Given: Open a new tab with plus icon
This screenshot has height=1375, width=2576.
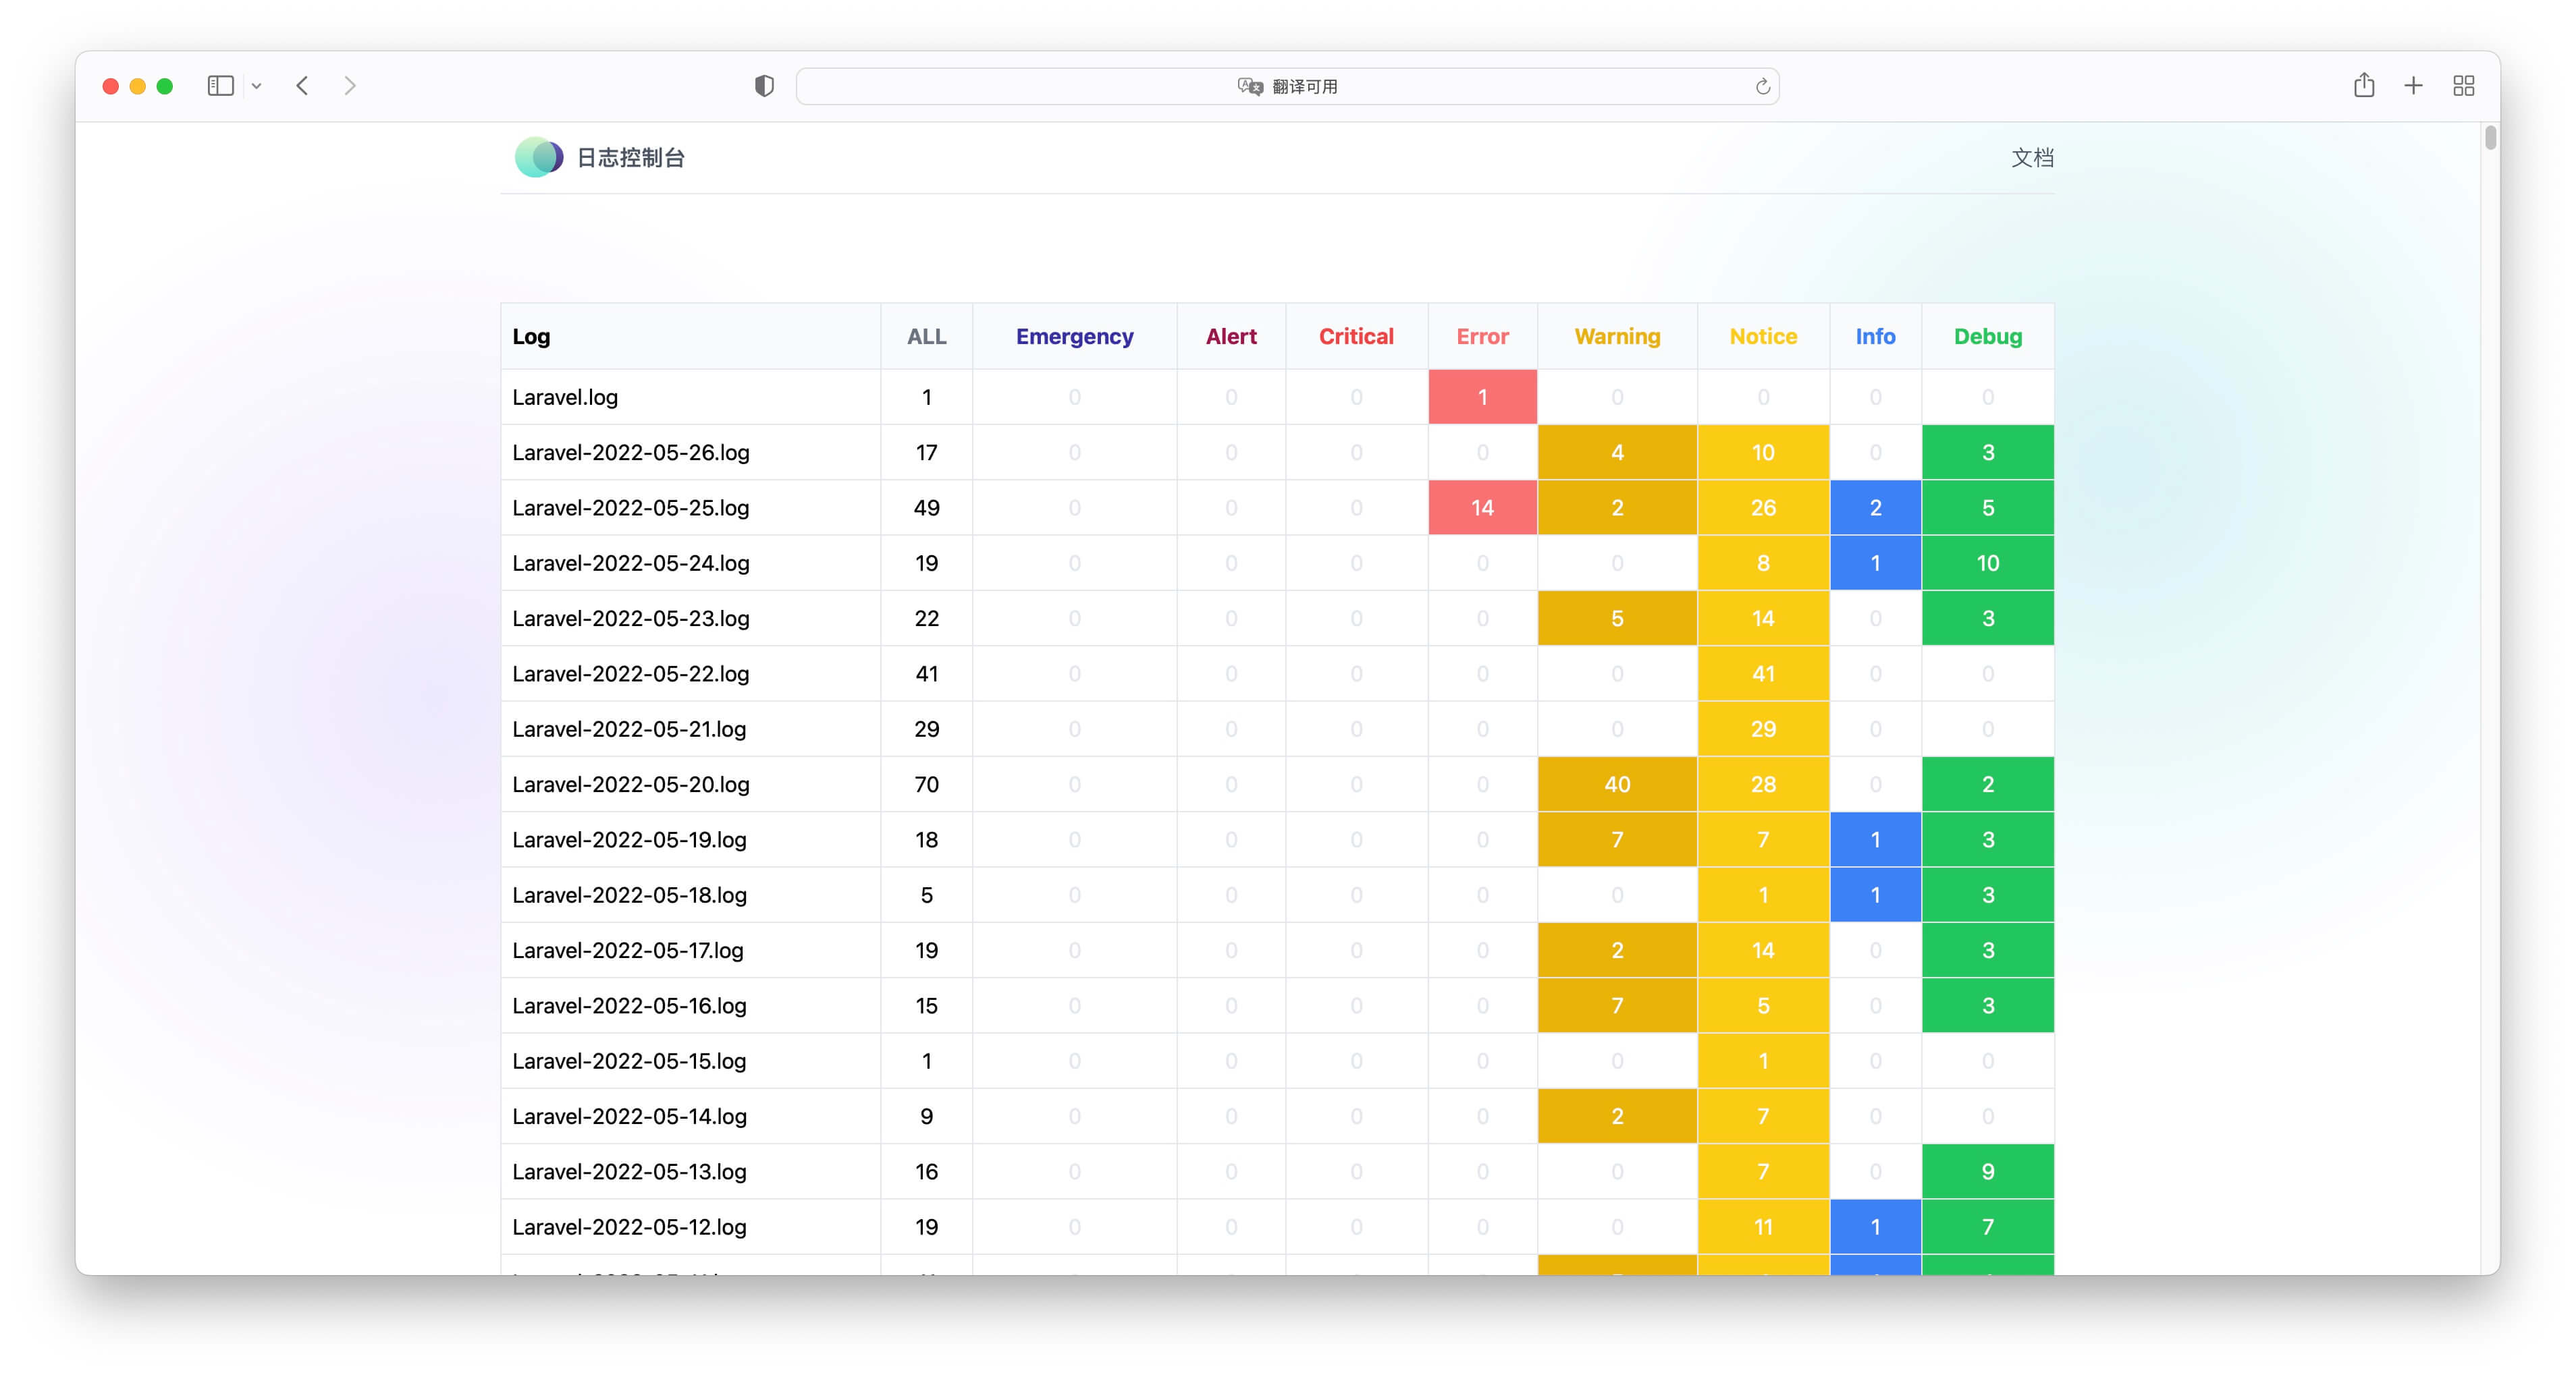Looking at the screenshot, I should coord(2413,86).
